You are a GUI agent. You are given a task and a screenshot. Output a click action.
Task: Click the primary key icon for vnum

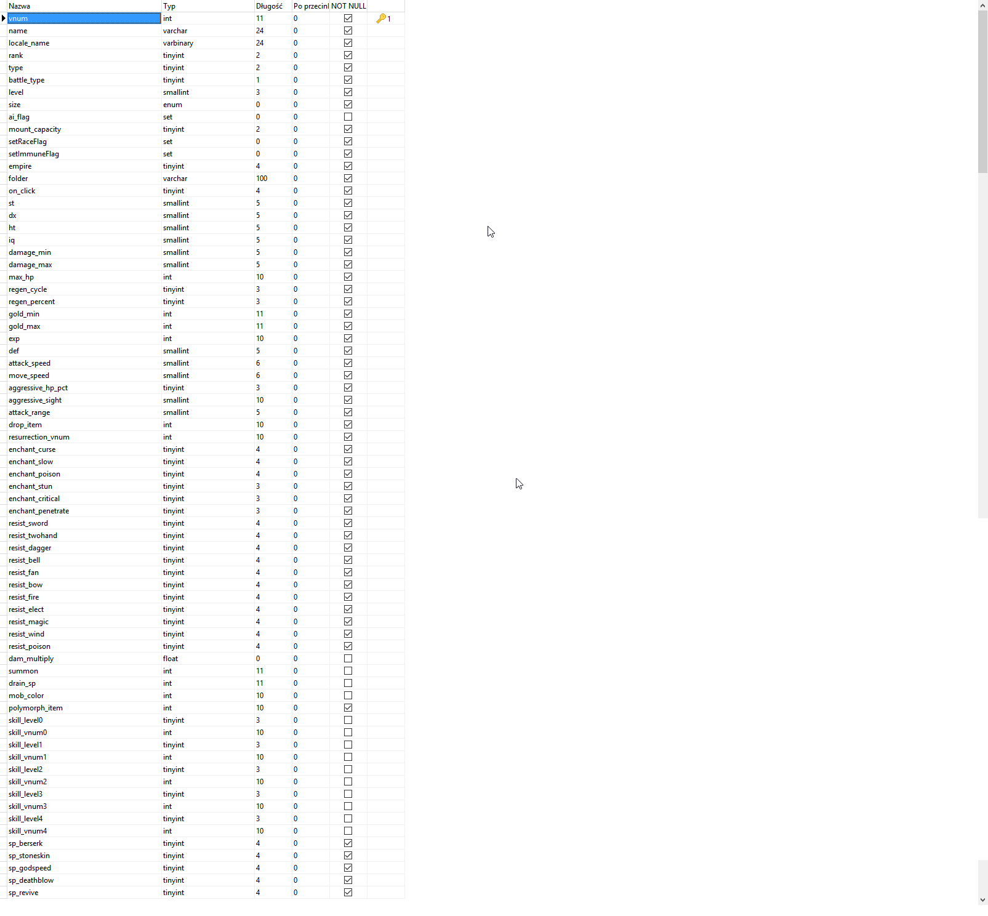[x=381, y=18]
